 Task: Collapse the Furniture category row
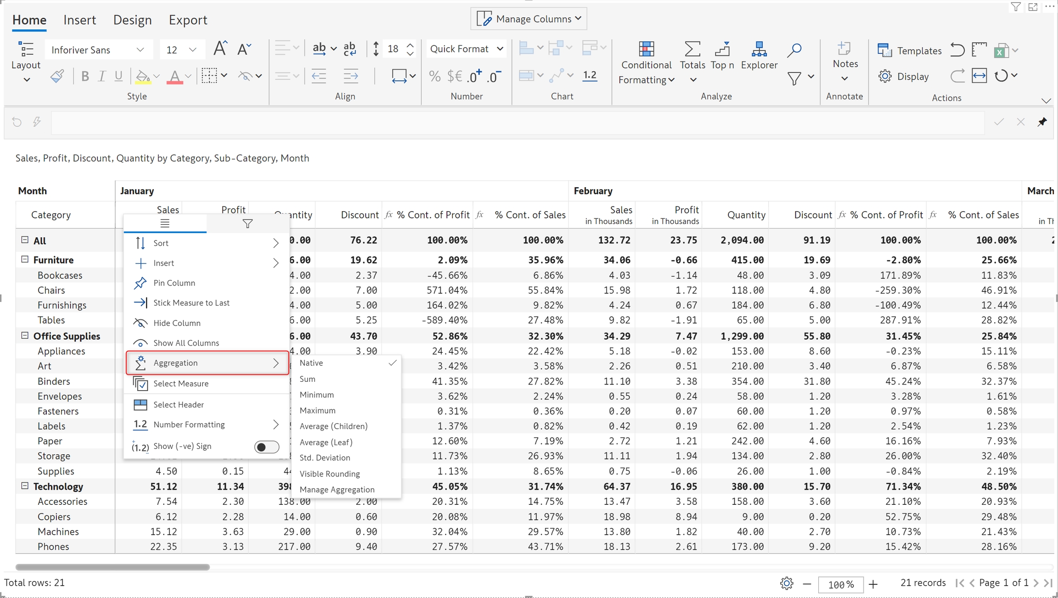[25, 259]
